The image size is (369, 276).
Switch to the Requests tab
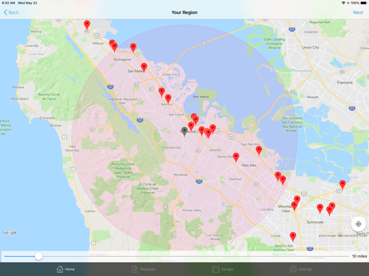click(x=143, y=269)
